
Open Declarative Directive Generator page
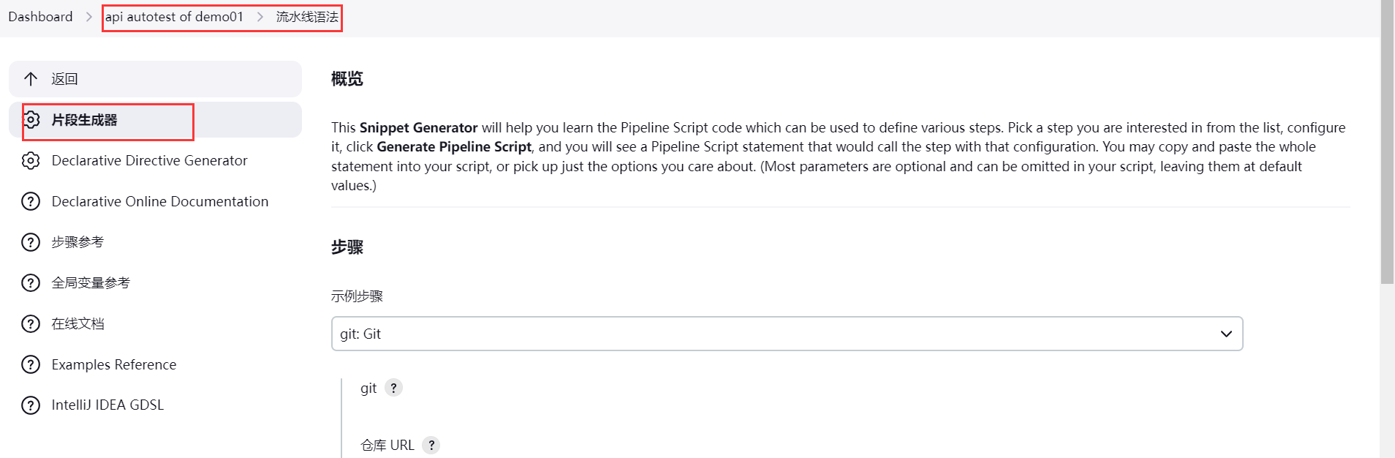click(149, 161)
